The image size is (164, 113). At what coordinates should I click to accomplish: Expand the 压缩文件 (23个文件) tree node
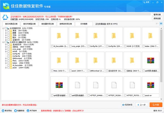pos(6,40)
